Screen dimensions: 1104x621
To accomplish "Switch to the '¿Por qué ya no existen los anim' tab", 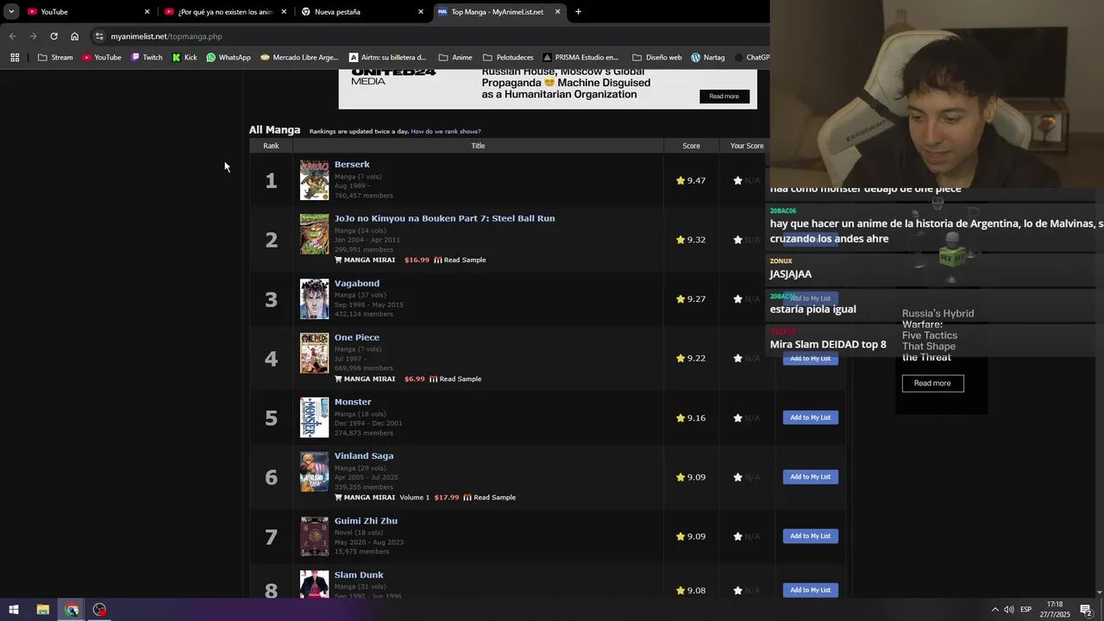I will (x=224, y=11).
